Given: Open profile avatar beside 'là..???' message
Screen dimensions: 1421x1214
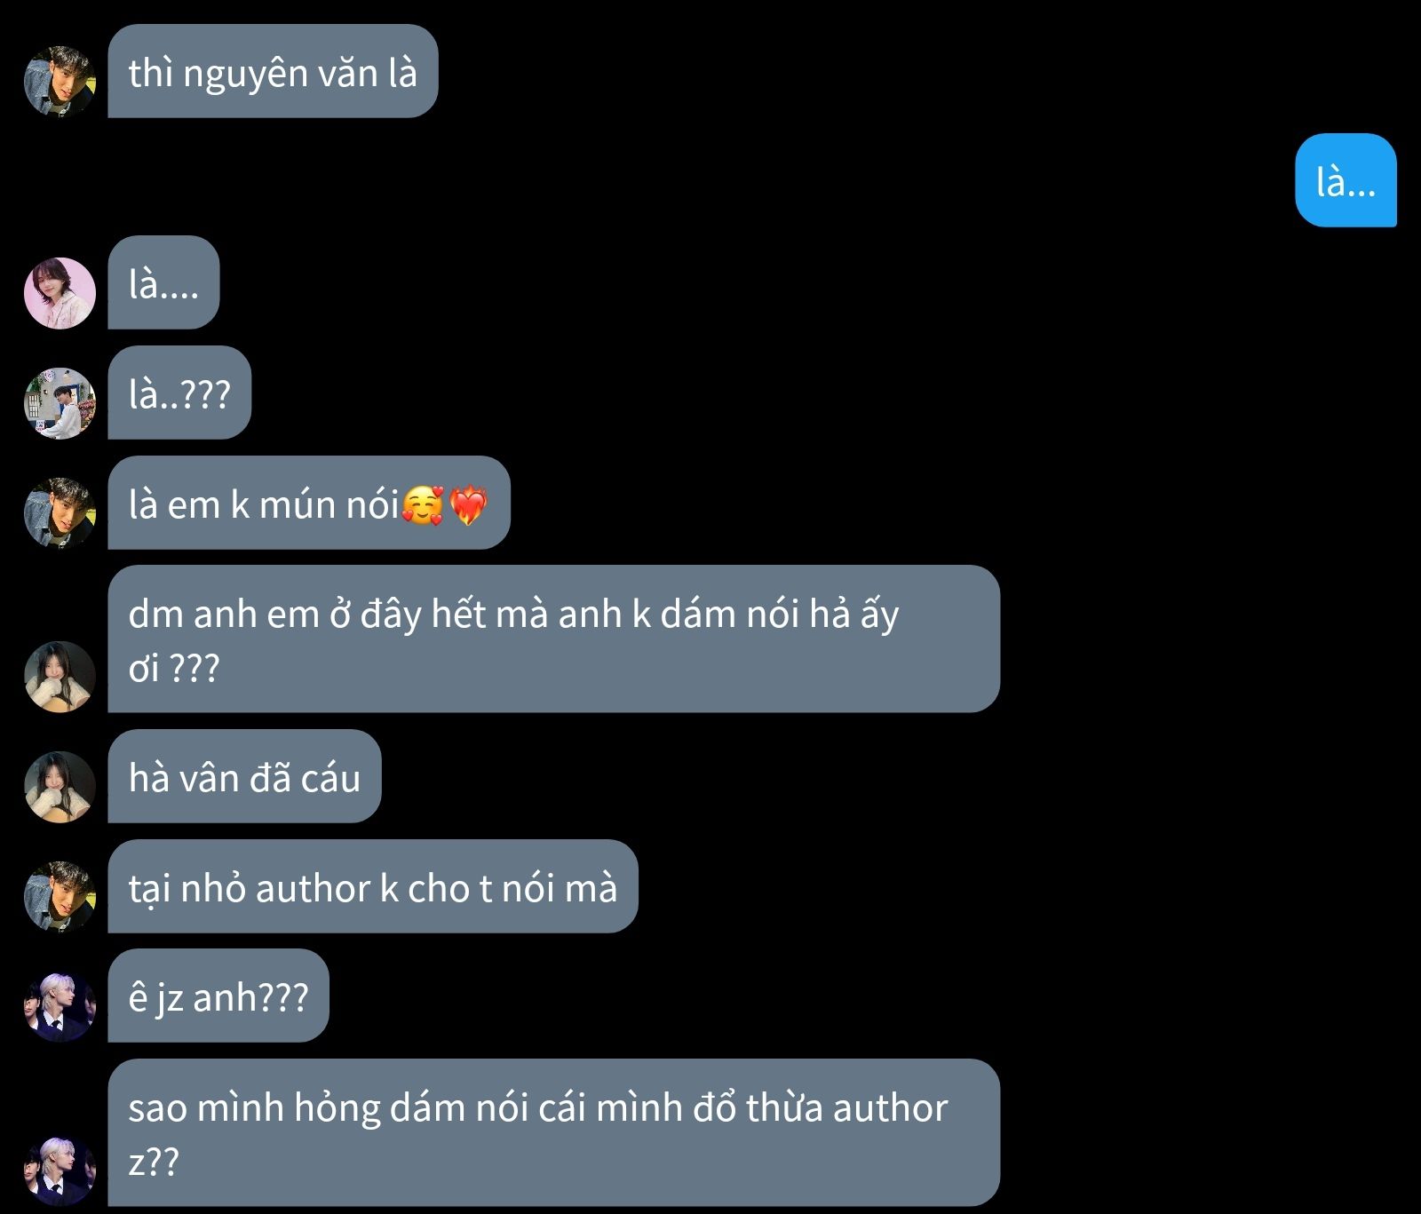Looking at the screenshot, I should click(60, 403).
